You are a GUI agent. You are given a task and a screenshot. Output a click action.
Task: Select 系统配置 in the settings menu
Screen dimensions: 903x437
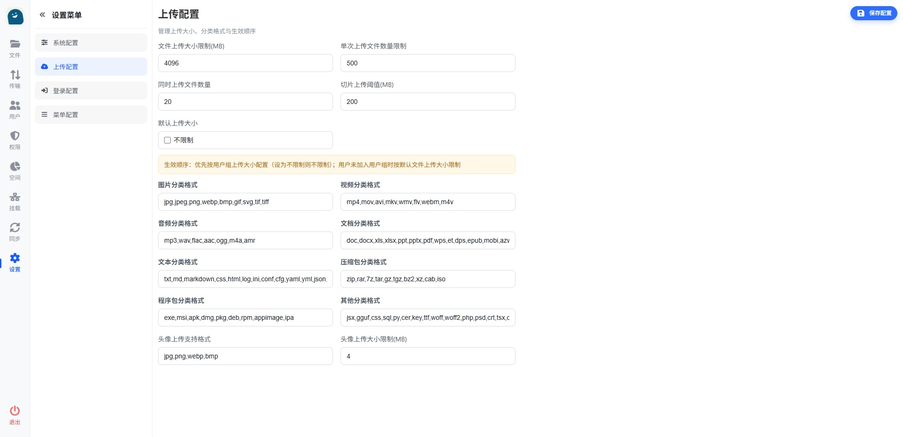point(91,43)
